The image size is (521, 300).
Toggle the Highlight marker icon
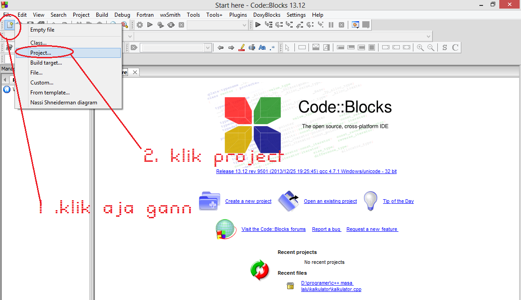(242, 48)
